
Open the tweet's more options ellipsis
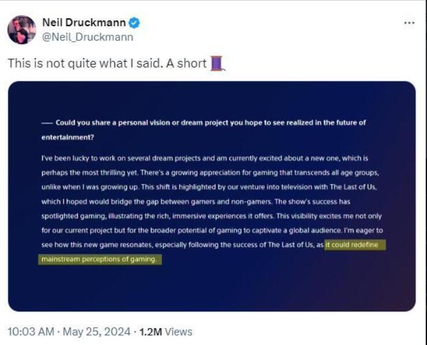(x=409, y=23)
